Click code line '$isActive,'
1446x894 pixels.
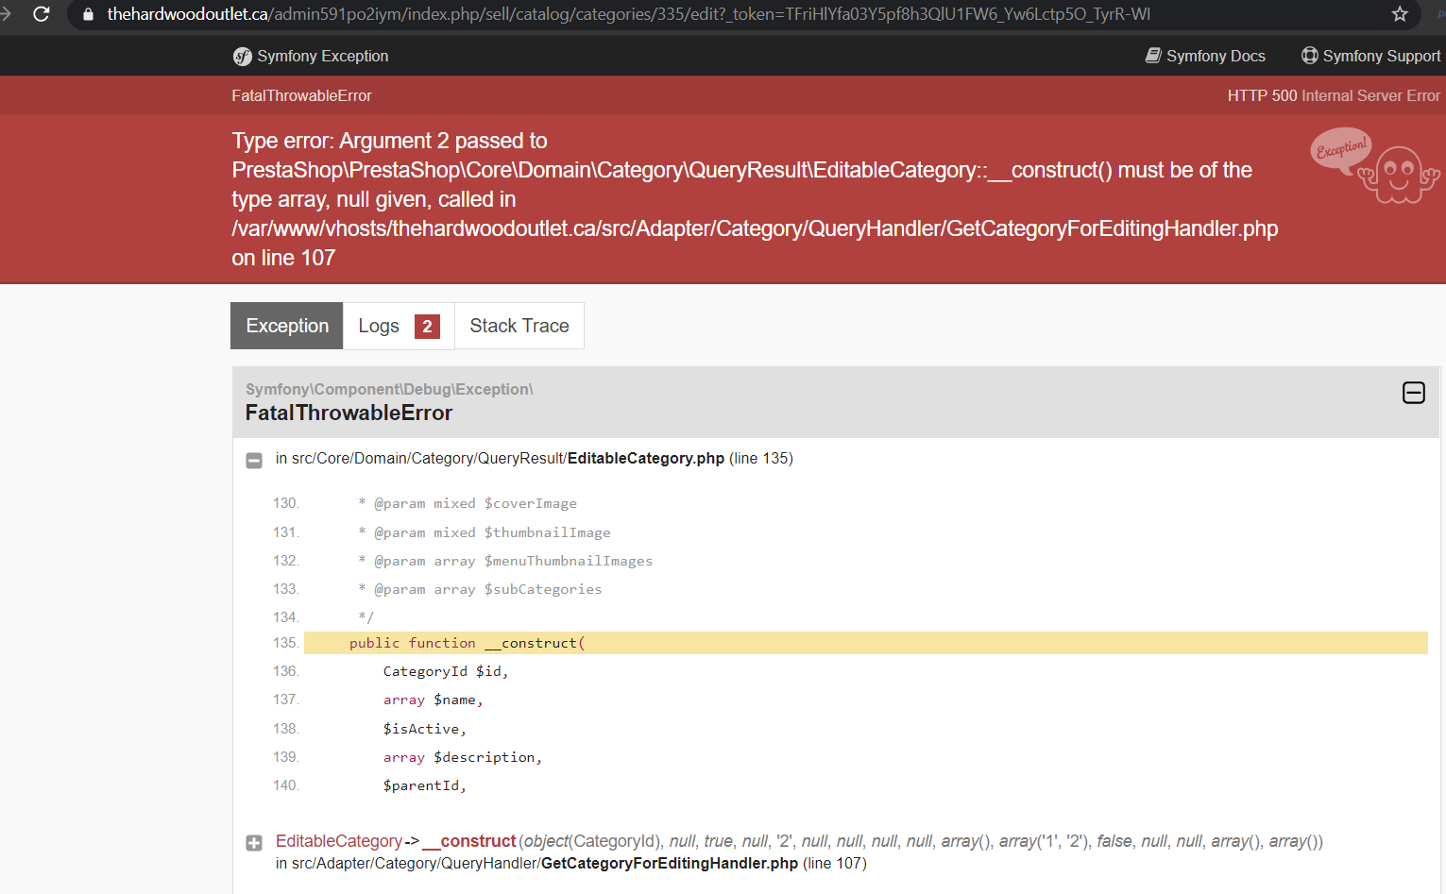coord(424,729)
